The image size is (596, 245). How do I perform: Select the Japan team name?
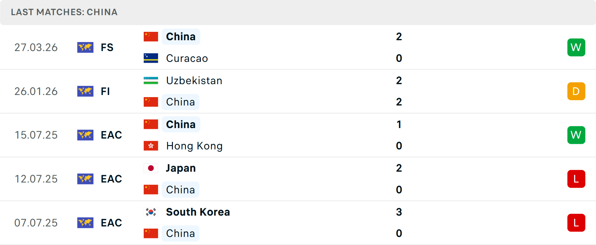(181, 168)
